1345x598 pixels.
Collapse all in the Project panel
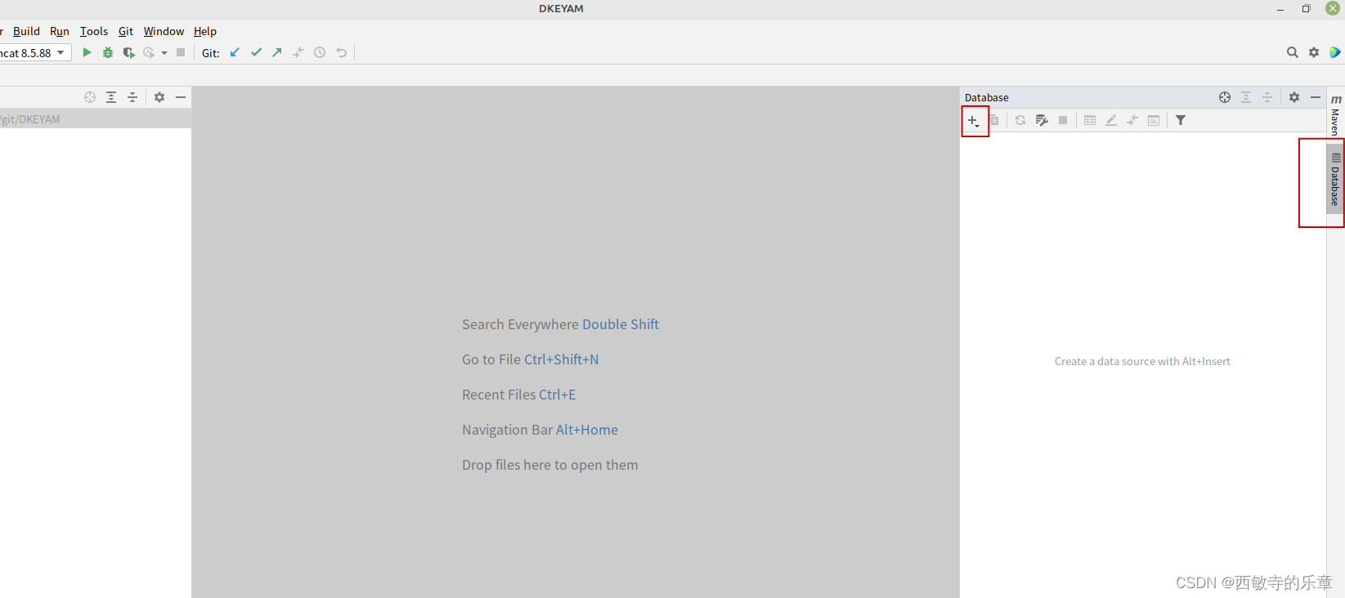tap(132, 97)
